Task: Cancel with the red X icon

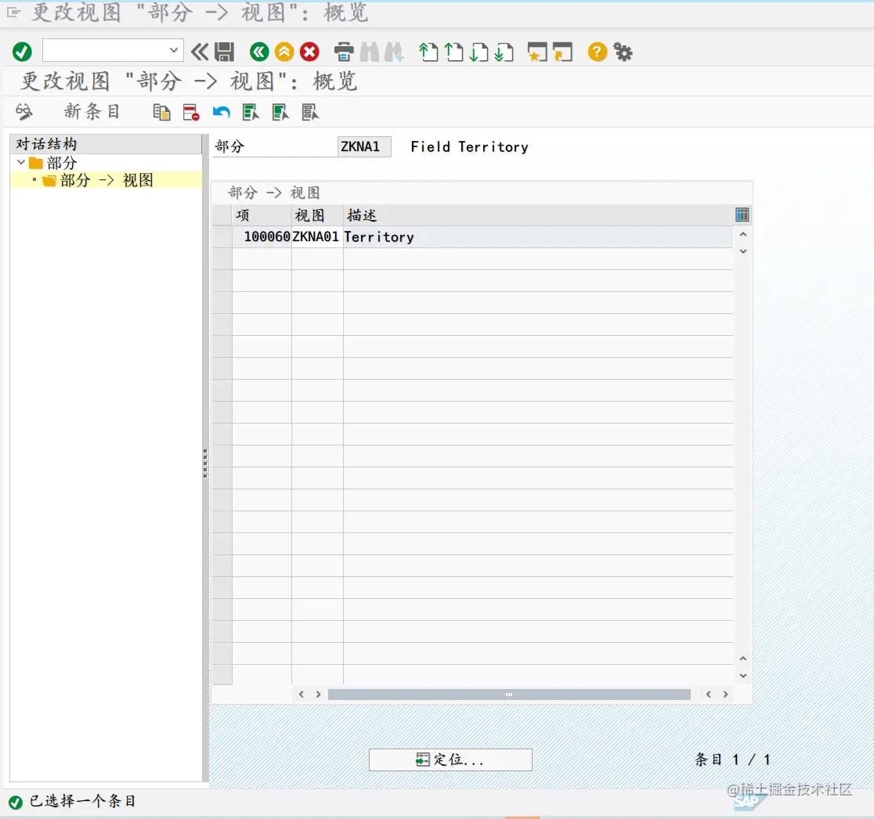Action: [309, 52]
